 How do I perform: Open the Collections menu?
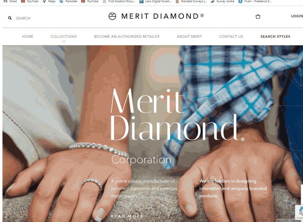64,36
